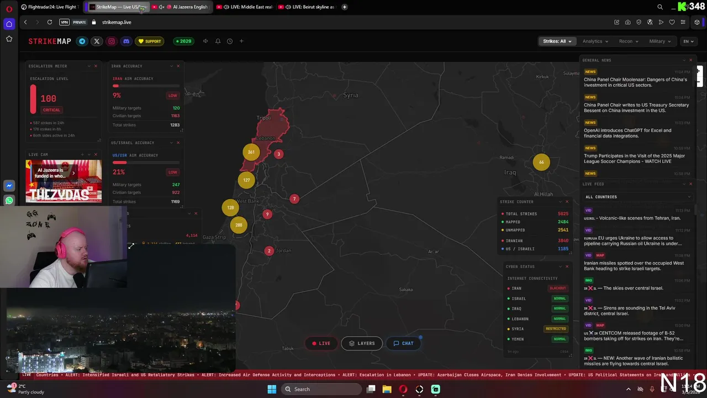This screenshot has height=398, width=707.
Task: Open the Recon dropdown menu
Action: click(629, 41)
